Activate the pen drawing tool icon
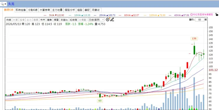The height and width of the screenshot is (110, 219). pos(112,20)
